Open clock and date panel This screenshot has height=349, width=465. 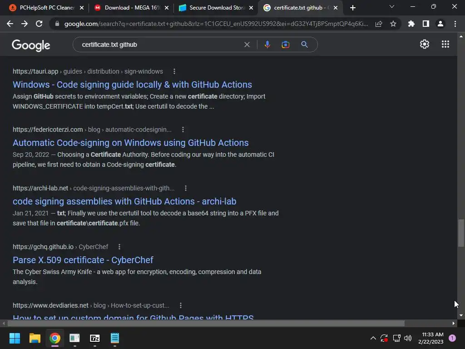point(431,338)
